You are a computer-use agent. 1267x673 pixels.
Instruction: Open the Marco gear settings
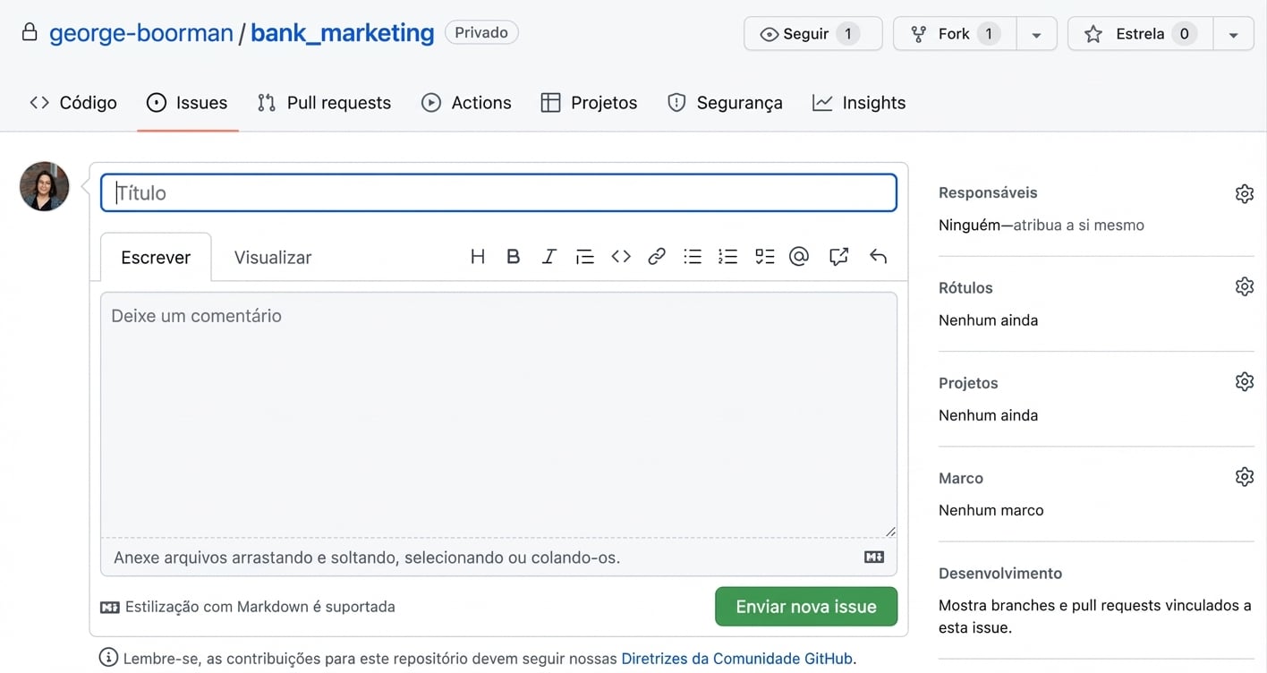tap(1245, 476)
